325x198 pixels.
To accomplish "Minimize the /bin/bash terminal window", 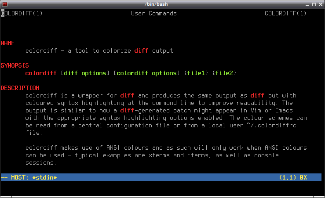I will click(307, 4).
